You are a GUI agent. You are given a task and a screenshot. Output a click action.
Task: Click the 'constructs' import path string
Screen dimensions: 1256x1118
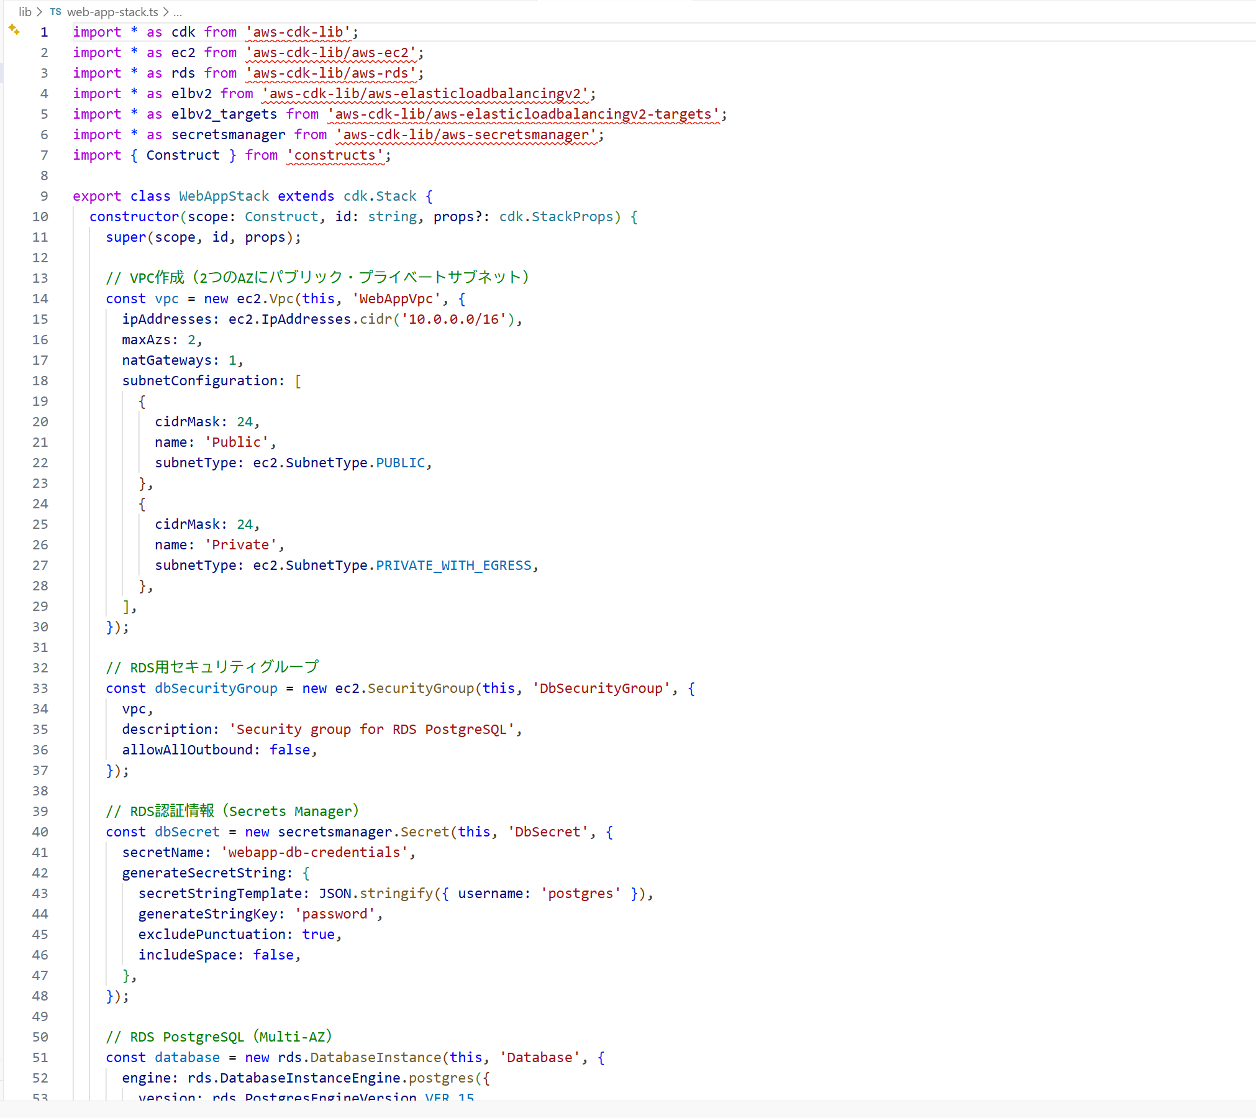335,155
